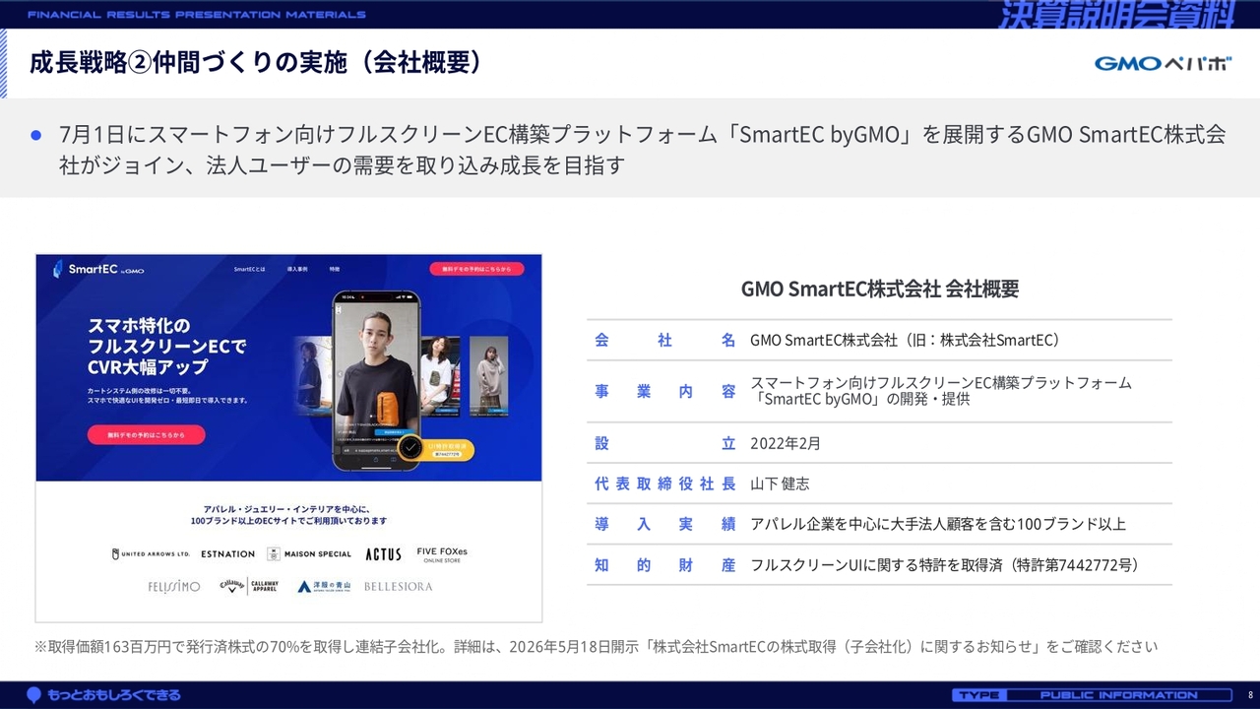Click the header 無料デモの予約はこちらから button
The width and height of the screenshot is (1260, 709).
point(476,268)
